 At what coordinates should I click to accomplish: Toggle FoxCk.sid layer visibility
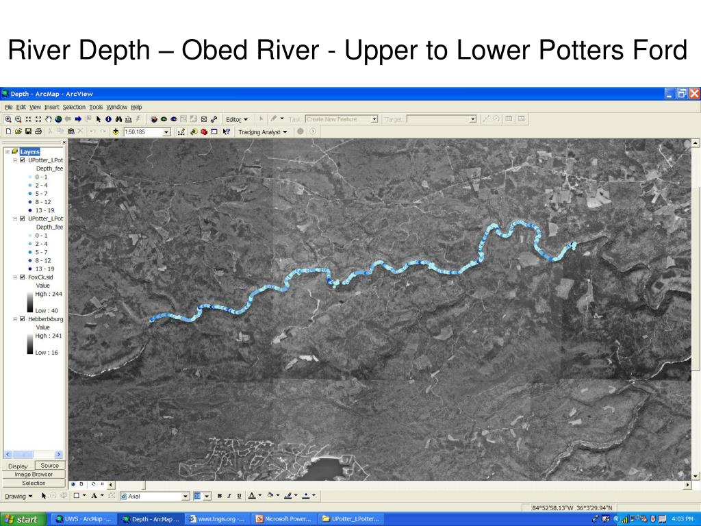point(23,277)
